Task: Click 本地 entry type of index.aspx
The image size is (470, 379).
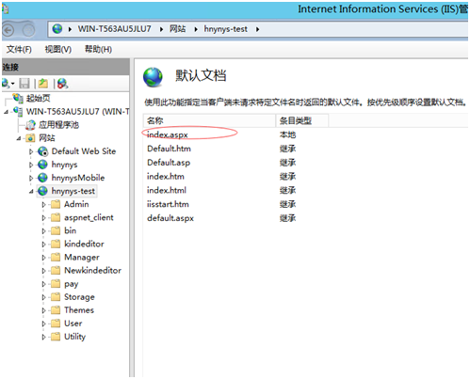Action: point(287,134)
